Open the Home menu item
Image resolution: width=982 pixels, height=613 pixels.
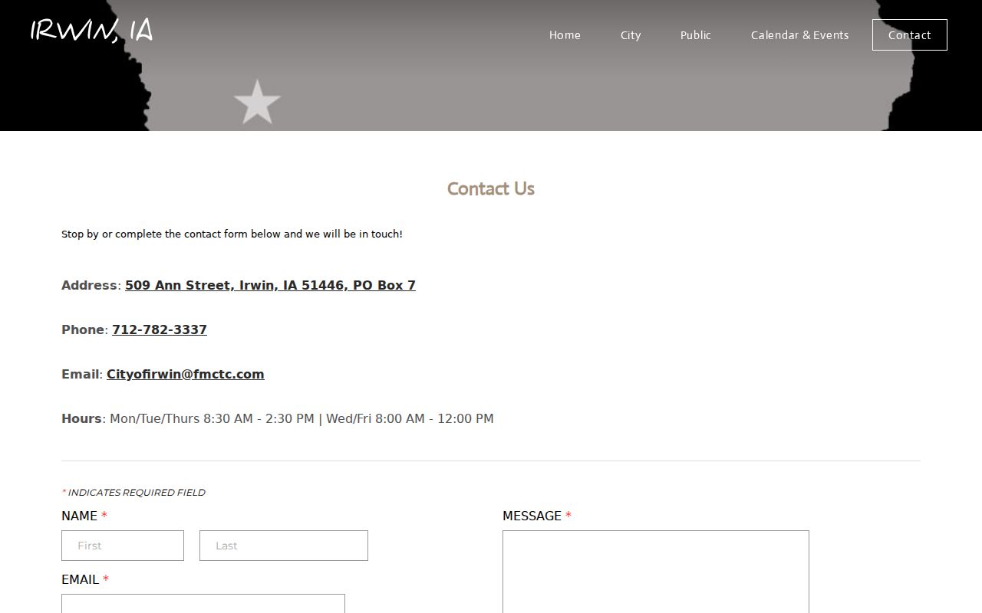point(565,35)
